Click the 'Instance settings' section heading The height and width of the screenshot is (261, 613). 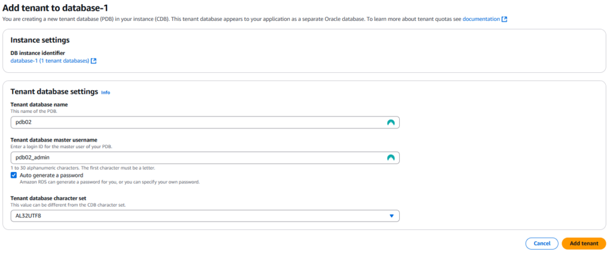pos(40,40)
